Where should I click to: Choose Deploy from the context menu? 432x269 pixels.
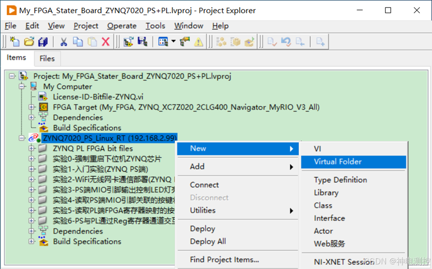[238, 229]
